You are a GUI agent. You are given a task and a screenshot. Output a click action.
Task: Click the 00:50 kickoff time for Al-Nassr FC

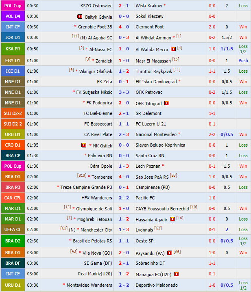click(33, 49)
